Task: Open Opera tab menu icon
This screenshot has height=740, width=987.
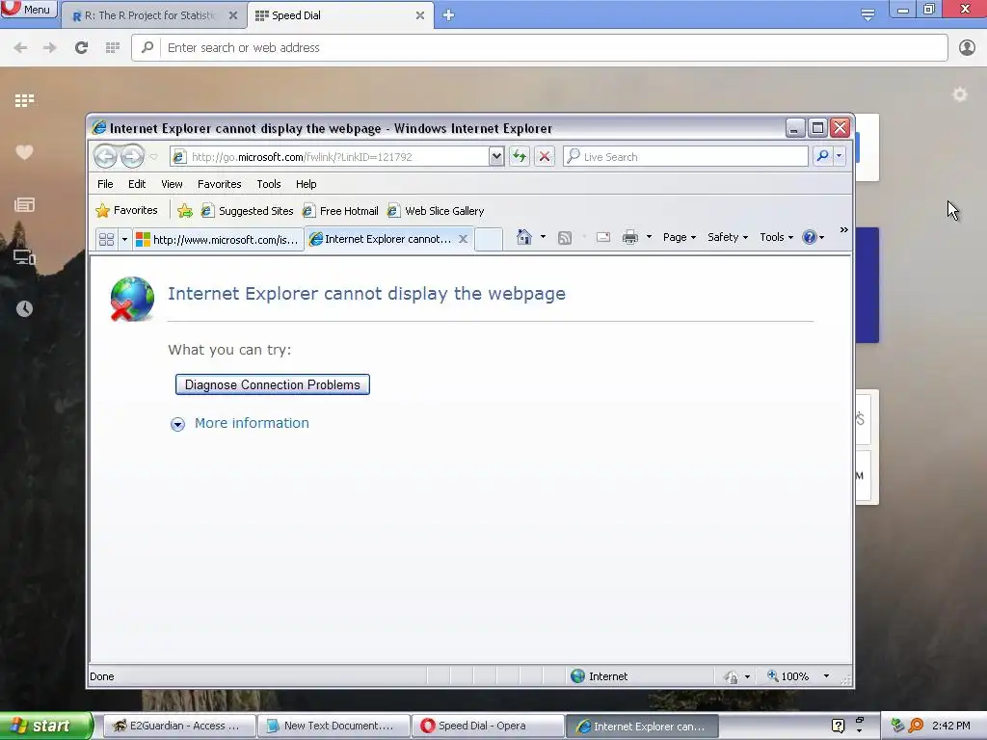Action: point(867,15)
